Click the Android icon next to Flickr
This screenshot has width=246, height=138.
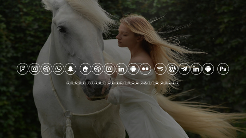pyautogui.click(x=133, y=69)
